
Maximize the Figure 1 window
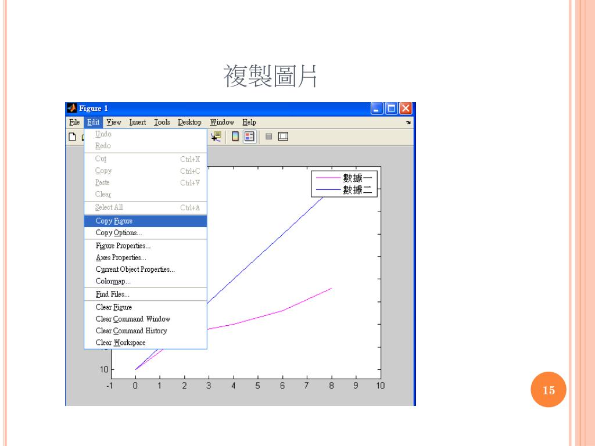pyautogui.click(x=391, y=109)
